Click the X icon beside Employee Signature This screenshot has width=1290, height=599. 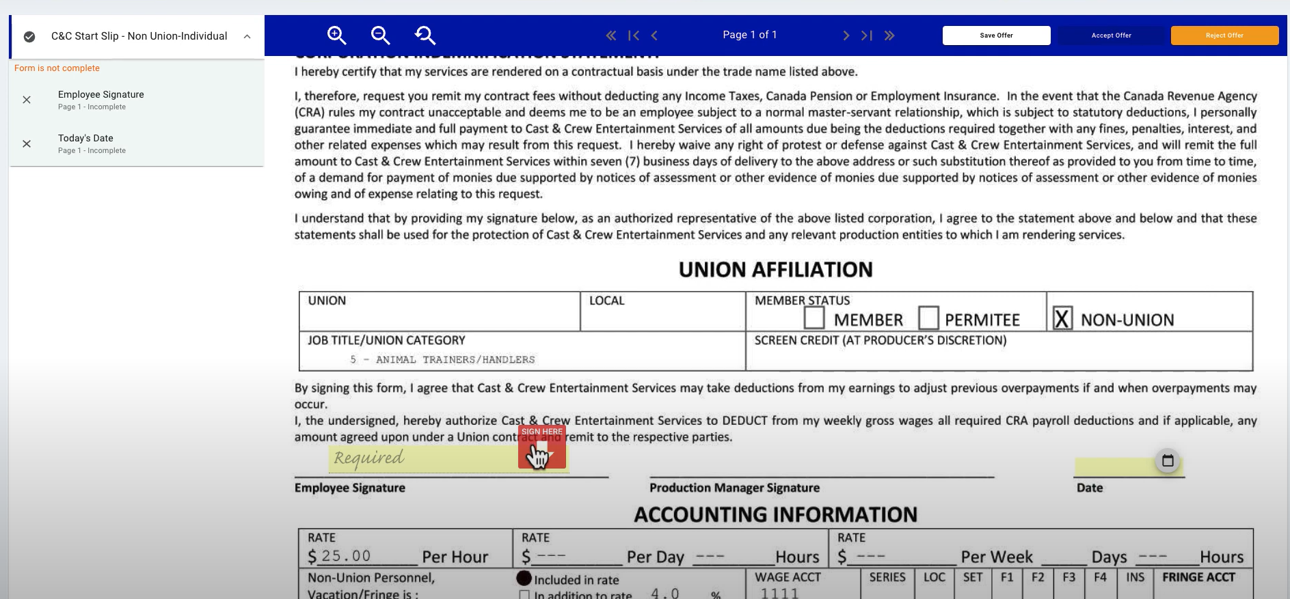pos(27,100)
